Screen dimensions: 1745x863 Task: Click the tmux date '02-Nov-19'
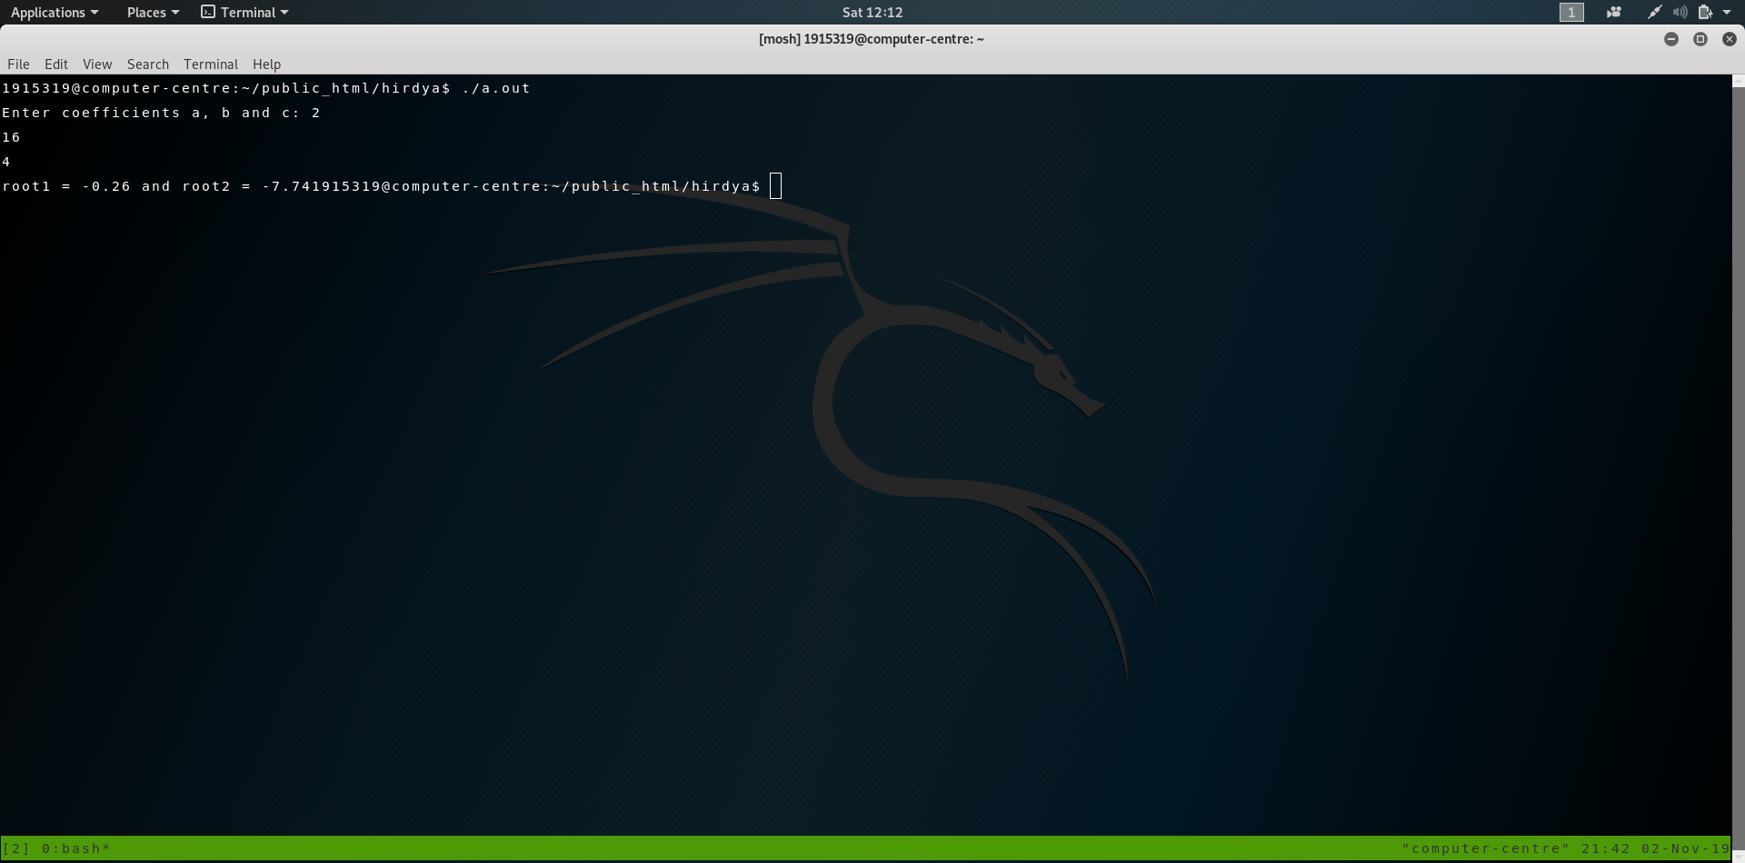pos(1686,848)
